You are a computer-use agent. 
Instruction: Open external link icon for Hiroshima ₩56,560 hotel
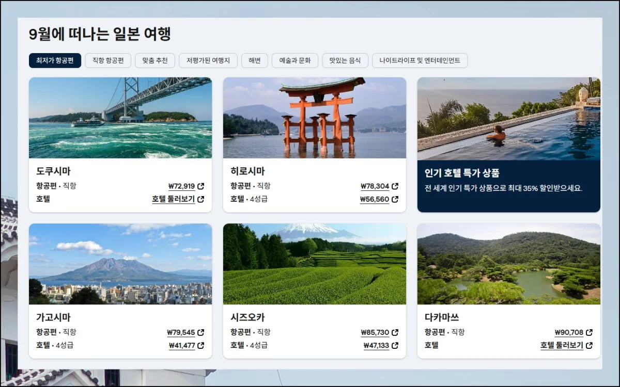click(x=395, y=199)
